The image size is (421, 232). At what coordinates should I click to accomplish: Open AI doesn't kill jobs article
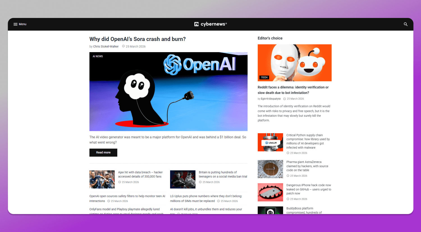206,211
